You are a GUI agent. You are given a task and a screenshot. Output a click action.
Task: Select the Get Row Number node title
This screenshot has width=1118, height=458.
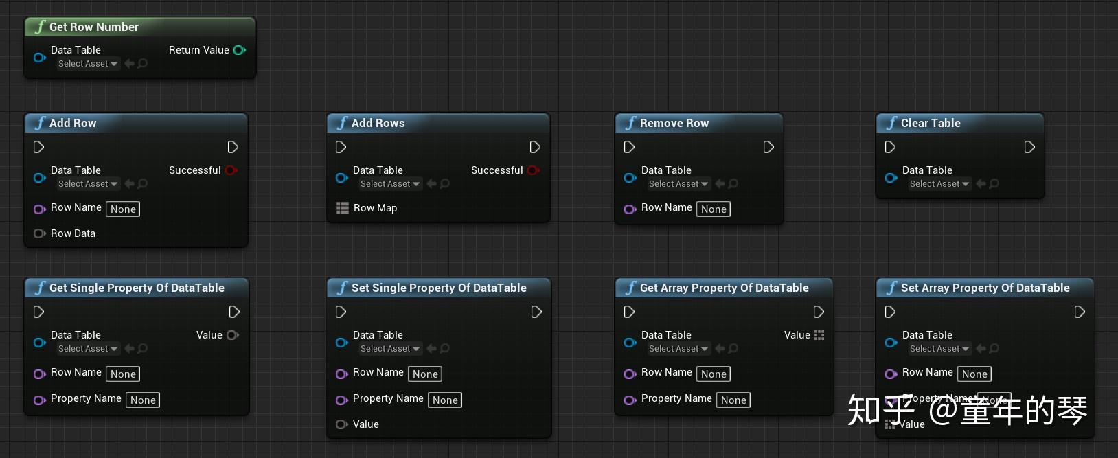pyautogui.click(x=93, y=27)
